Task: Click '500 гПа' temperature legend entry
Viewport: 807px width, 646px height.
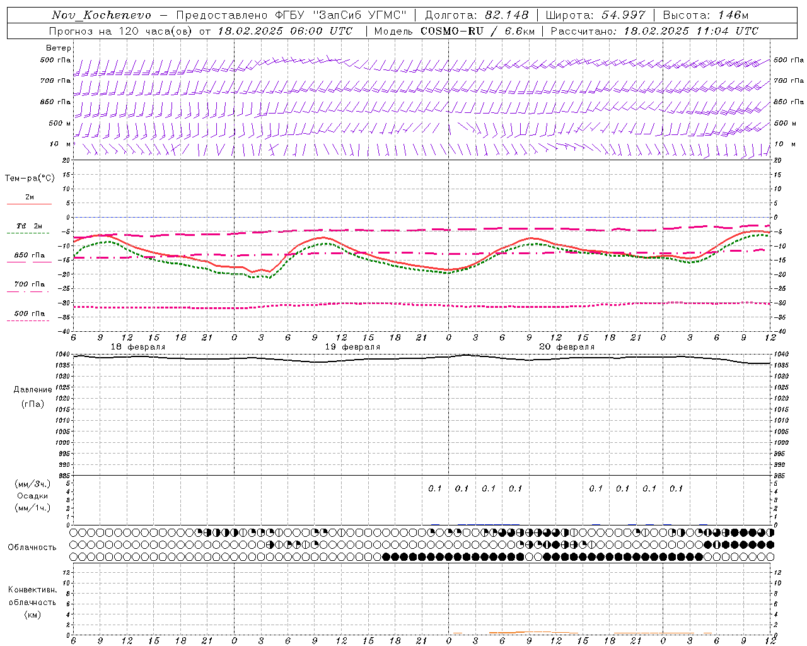Action: click(30, 314)
